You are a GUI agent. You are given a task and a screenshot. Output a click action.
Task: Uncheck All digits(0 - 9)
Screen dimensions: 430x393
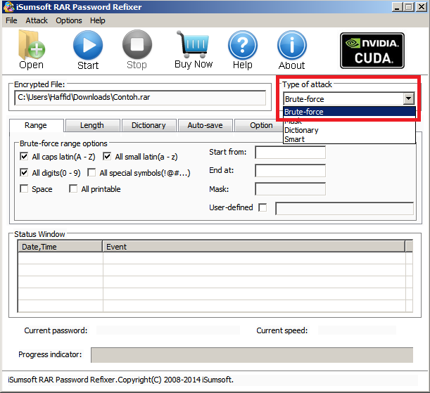pos(24,172)
